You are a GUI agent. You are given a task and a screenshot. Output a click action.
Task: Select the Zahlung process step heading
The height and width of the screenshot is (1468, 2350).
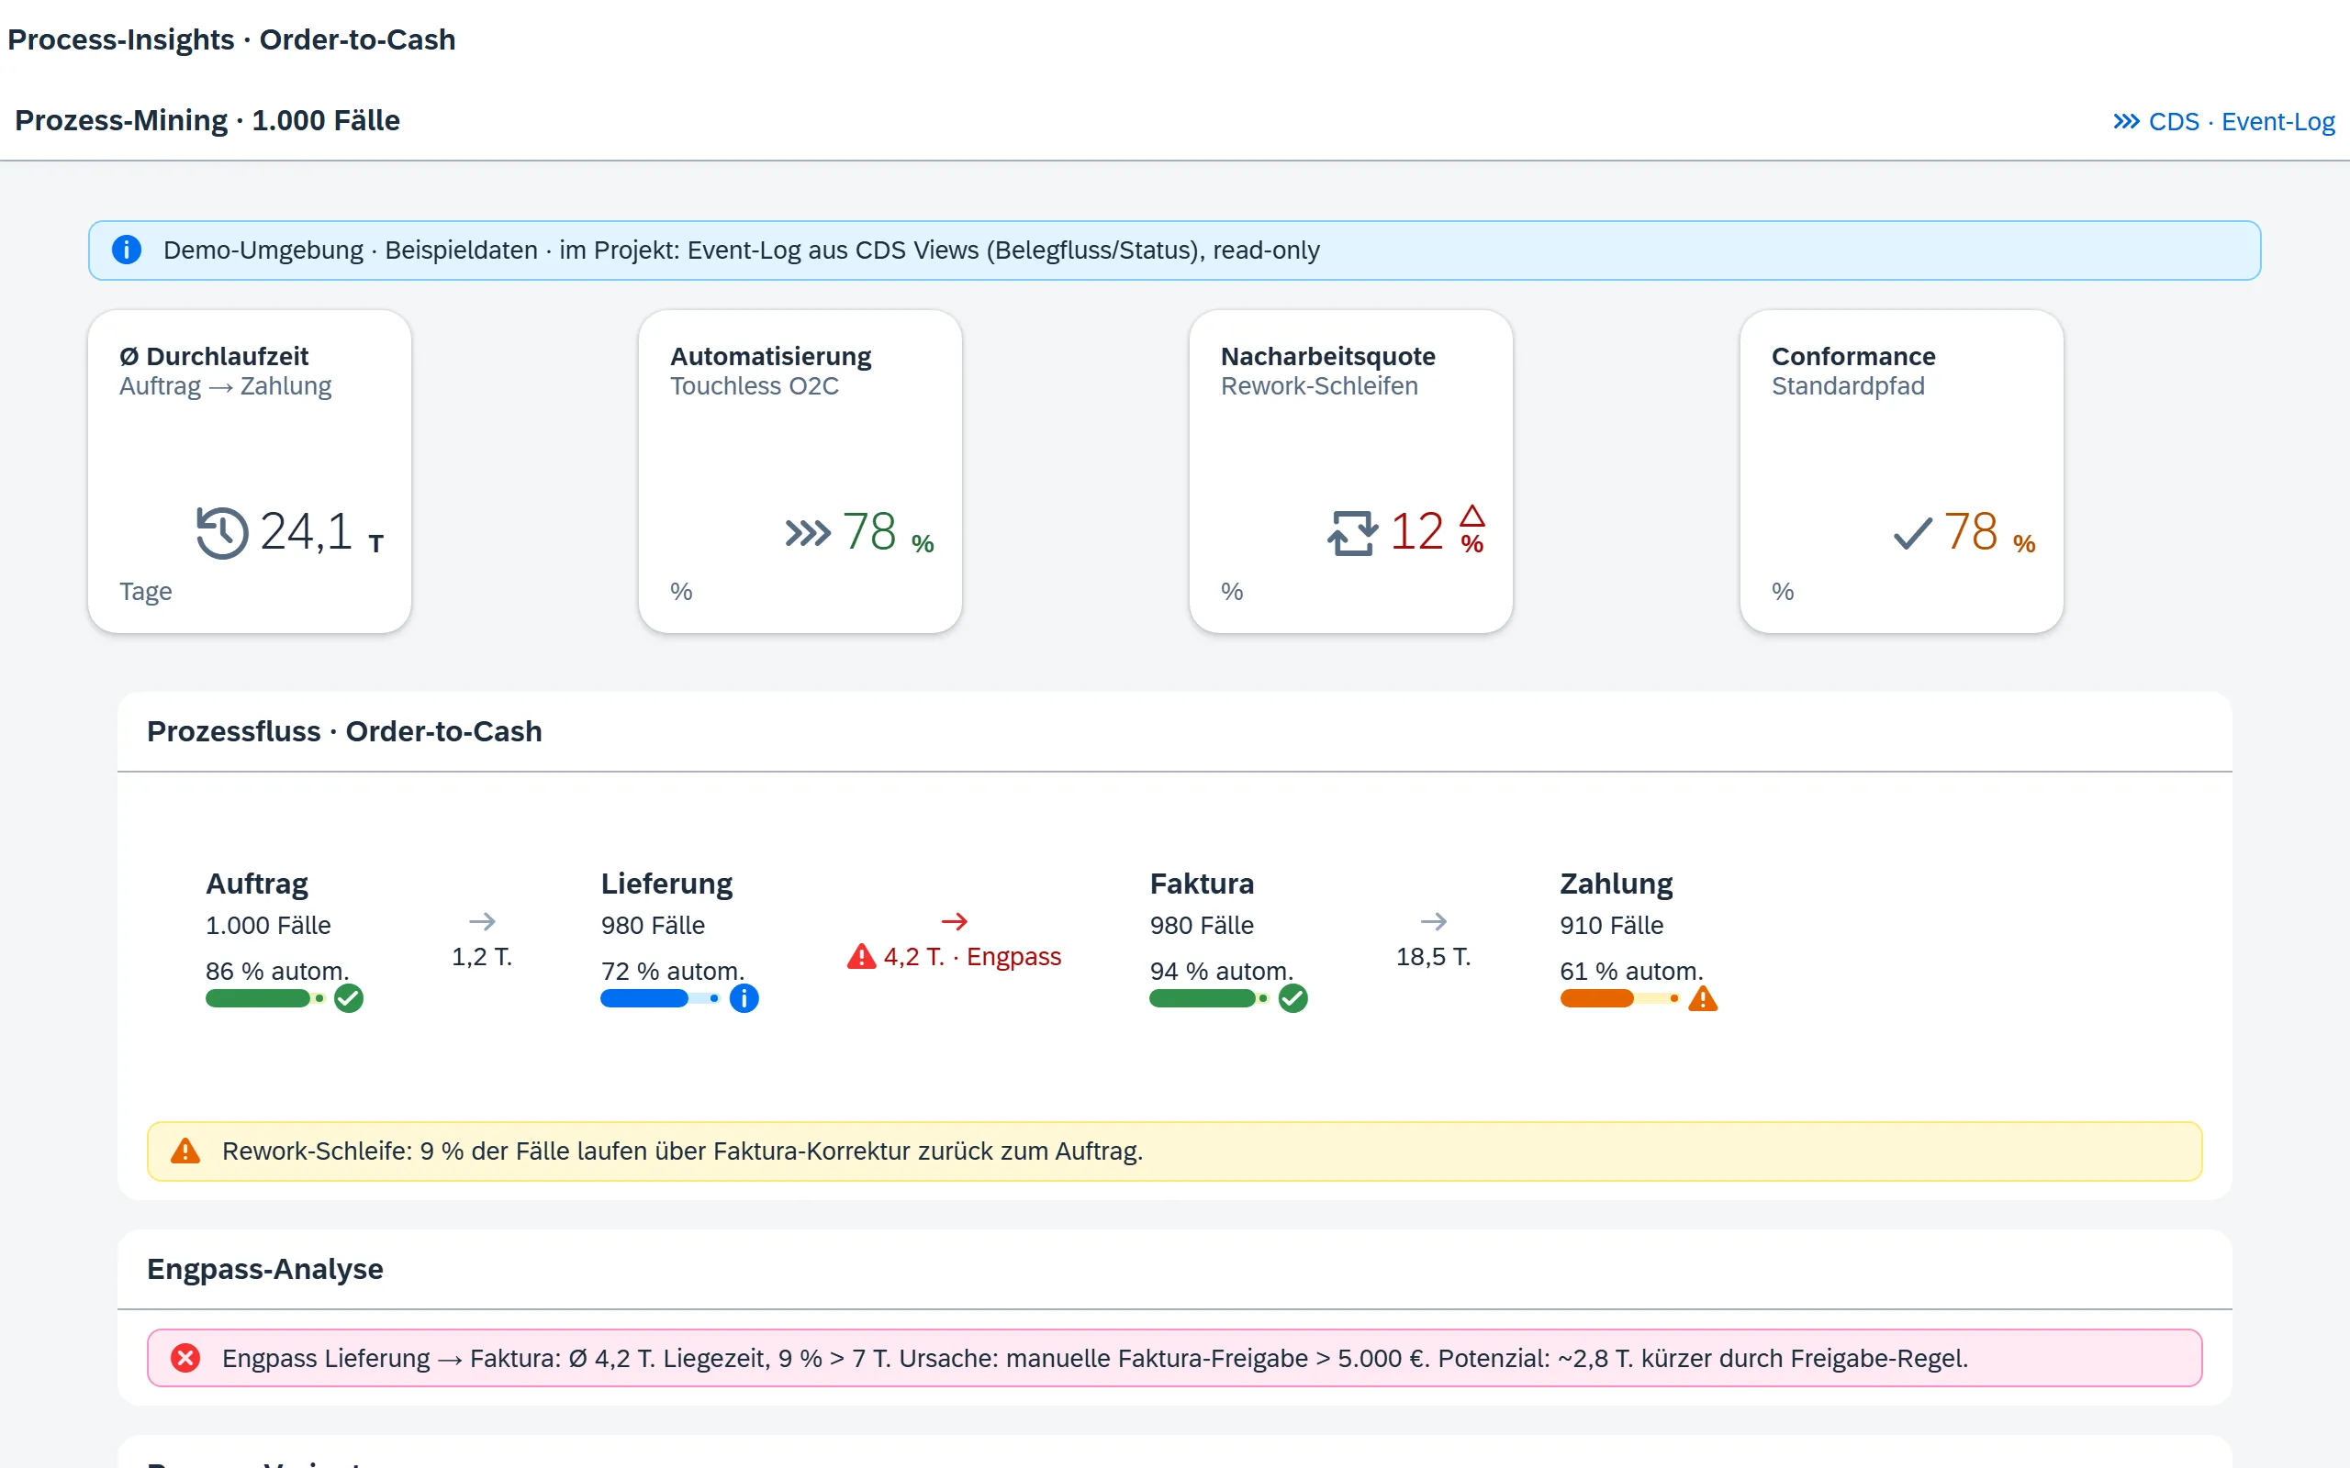tap(1617, 884)
